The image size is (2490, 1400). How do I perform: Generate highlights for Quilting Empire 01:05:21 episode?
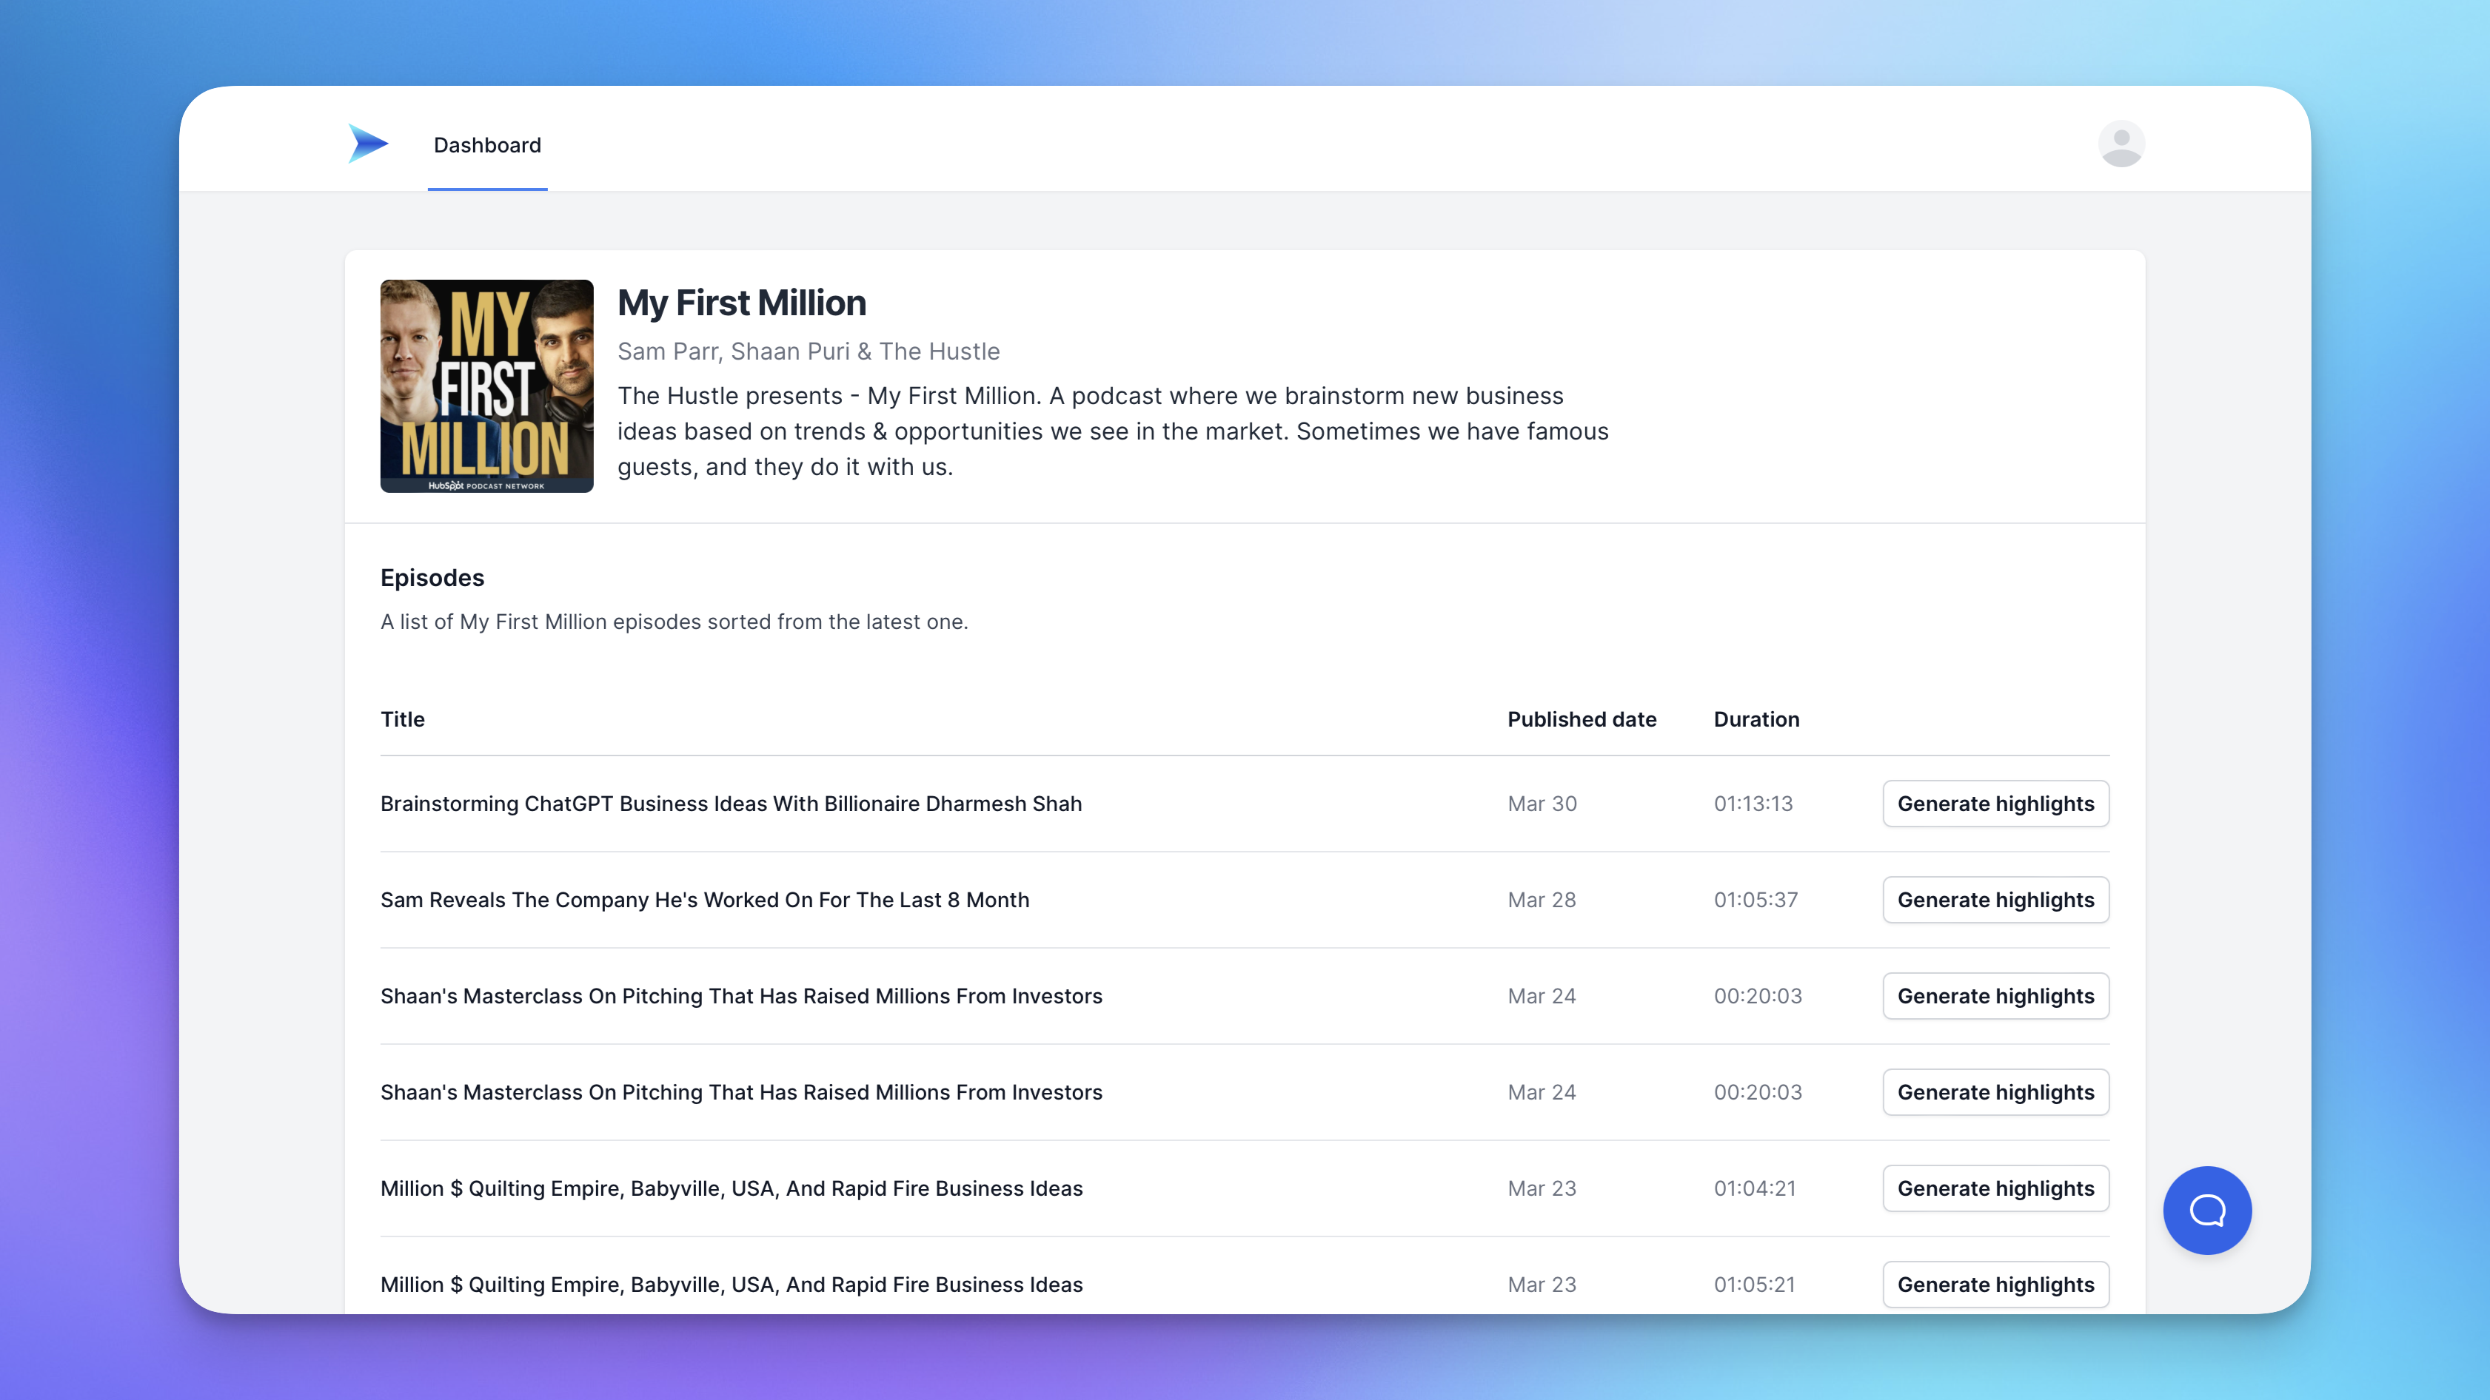1995,1284
